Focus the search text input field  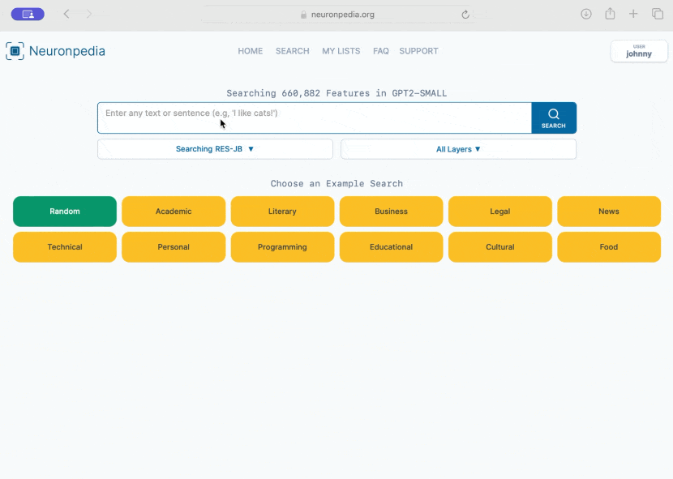[x=315, y=118]
